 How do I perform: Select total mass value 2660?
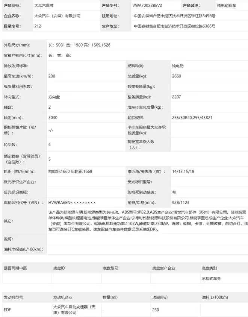(x=177, y=76)
